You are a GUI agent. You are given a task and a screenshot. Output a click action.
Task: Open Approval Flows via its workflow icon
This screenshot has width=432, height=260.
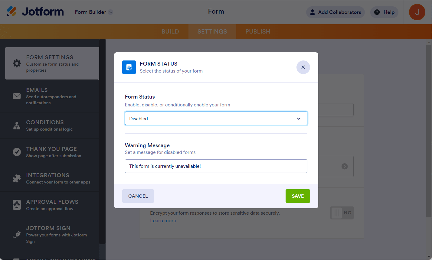[x=17, y=205]
